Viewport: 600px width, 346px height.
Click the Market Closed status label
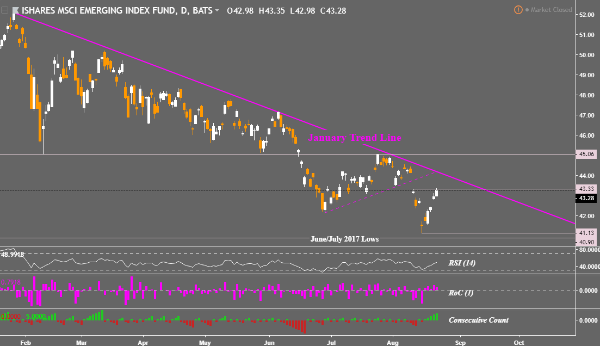tap(551, 10)
